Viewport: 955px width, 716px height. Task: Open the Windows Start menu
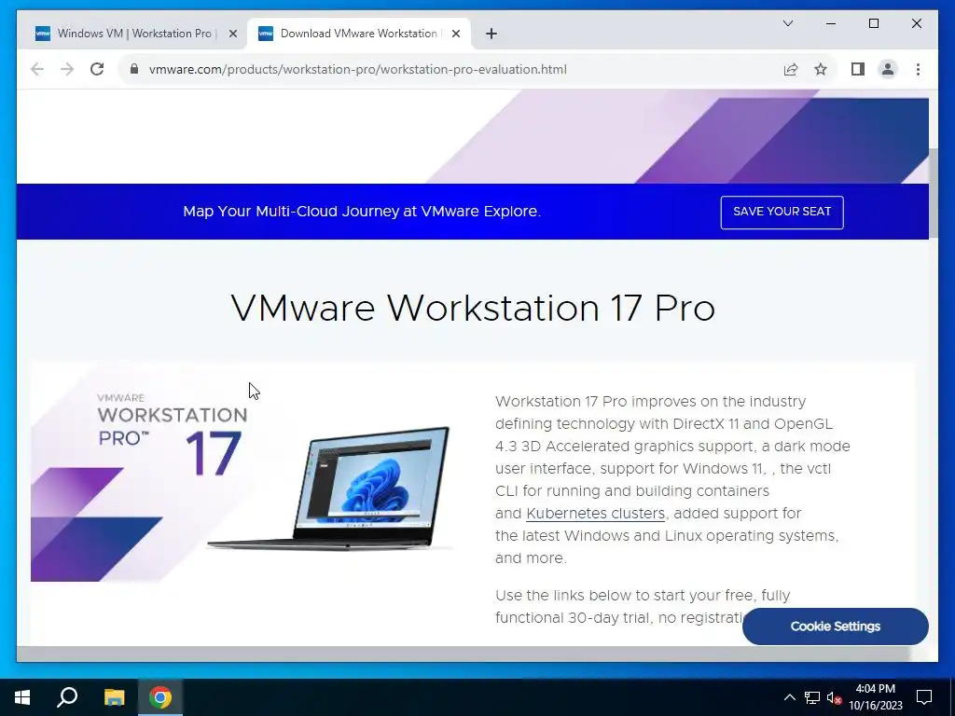(22, 697)
